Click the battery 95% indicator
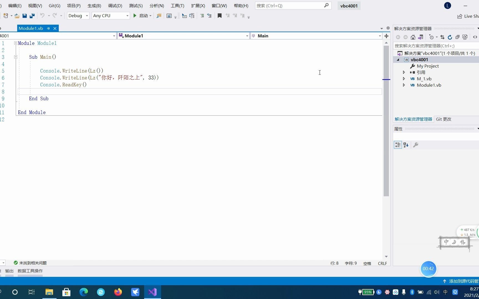Screen dimensions: 479x299 [368, 292]
